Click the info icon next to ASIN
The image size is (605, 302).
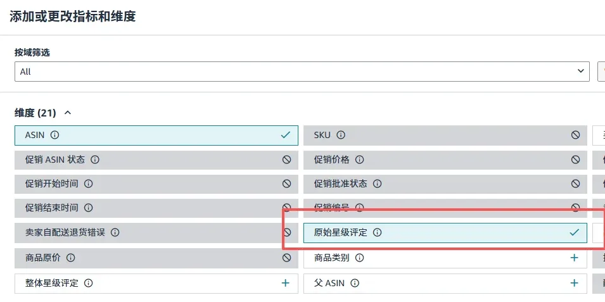[x=54, y=135]
